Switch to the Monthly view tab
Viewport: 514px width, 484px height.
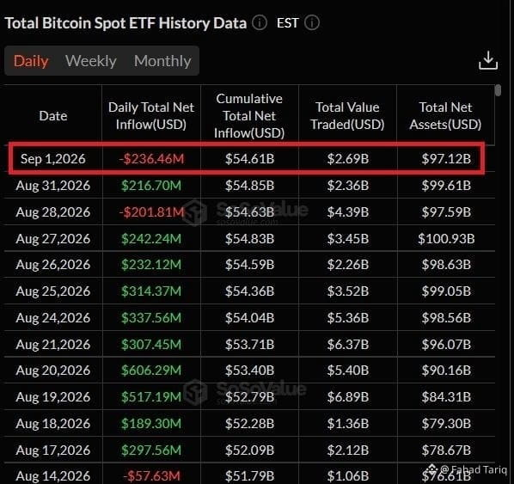(162, 61)
